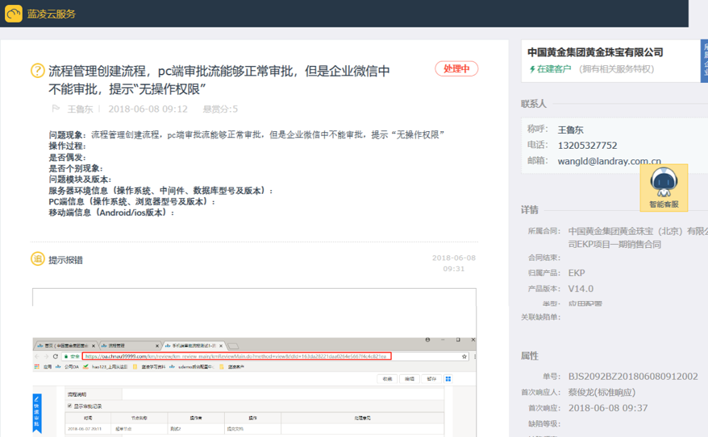Screen dimensions: 708x437
Task: Click the 属性 section heading
Action: (529, 356)
